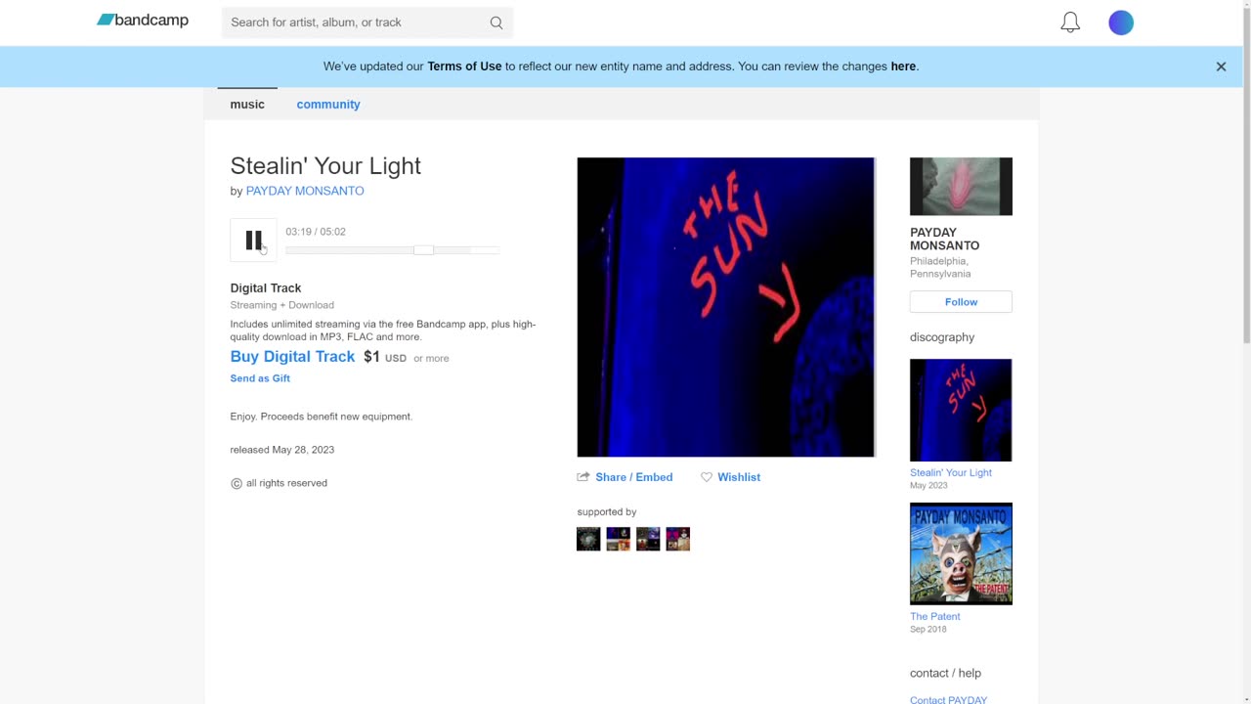1251x704 pixels.
Task: Open the Bandcamp logo home link
Action: point(143,21)
